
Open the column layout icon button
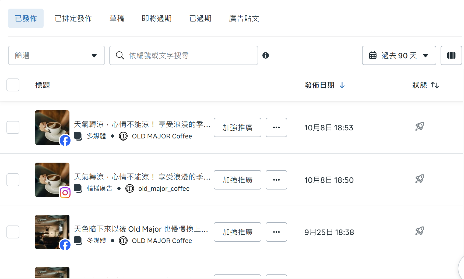(451, 55)
